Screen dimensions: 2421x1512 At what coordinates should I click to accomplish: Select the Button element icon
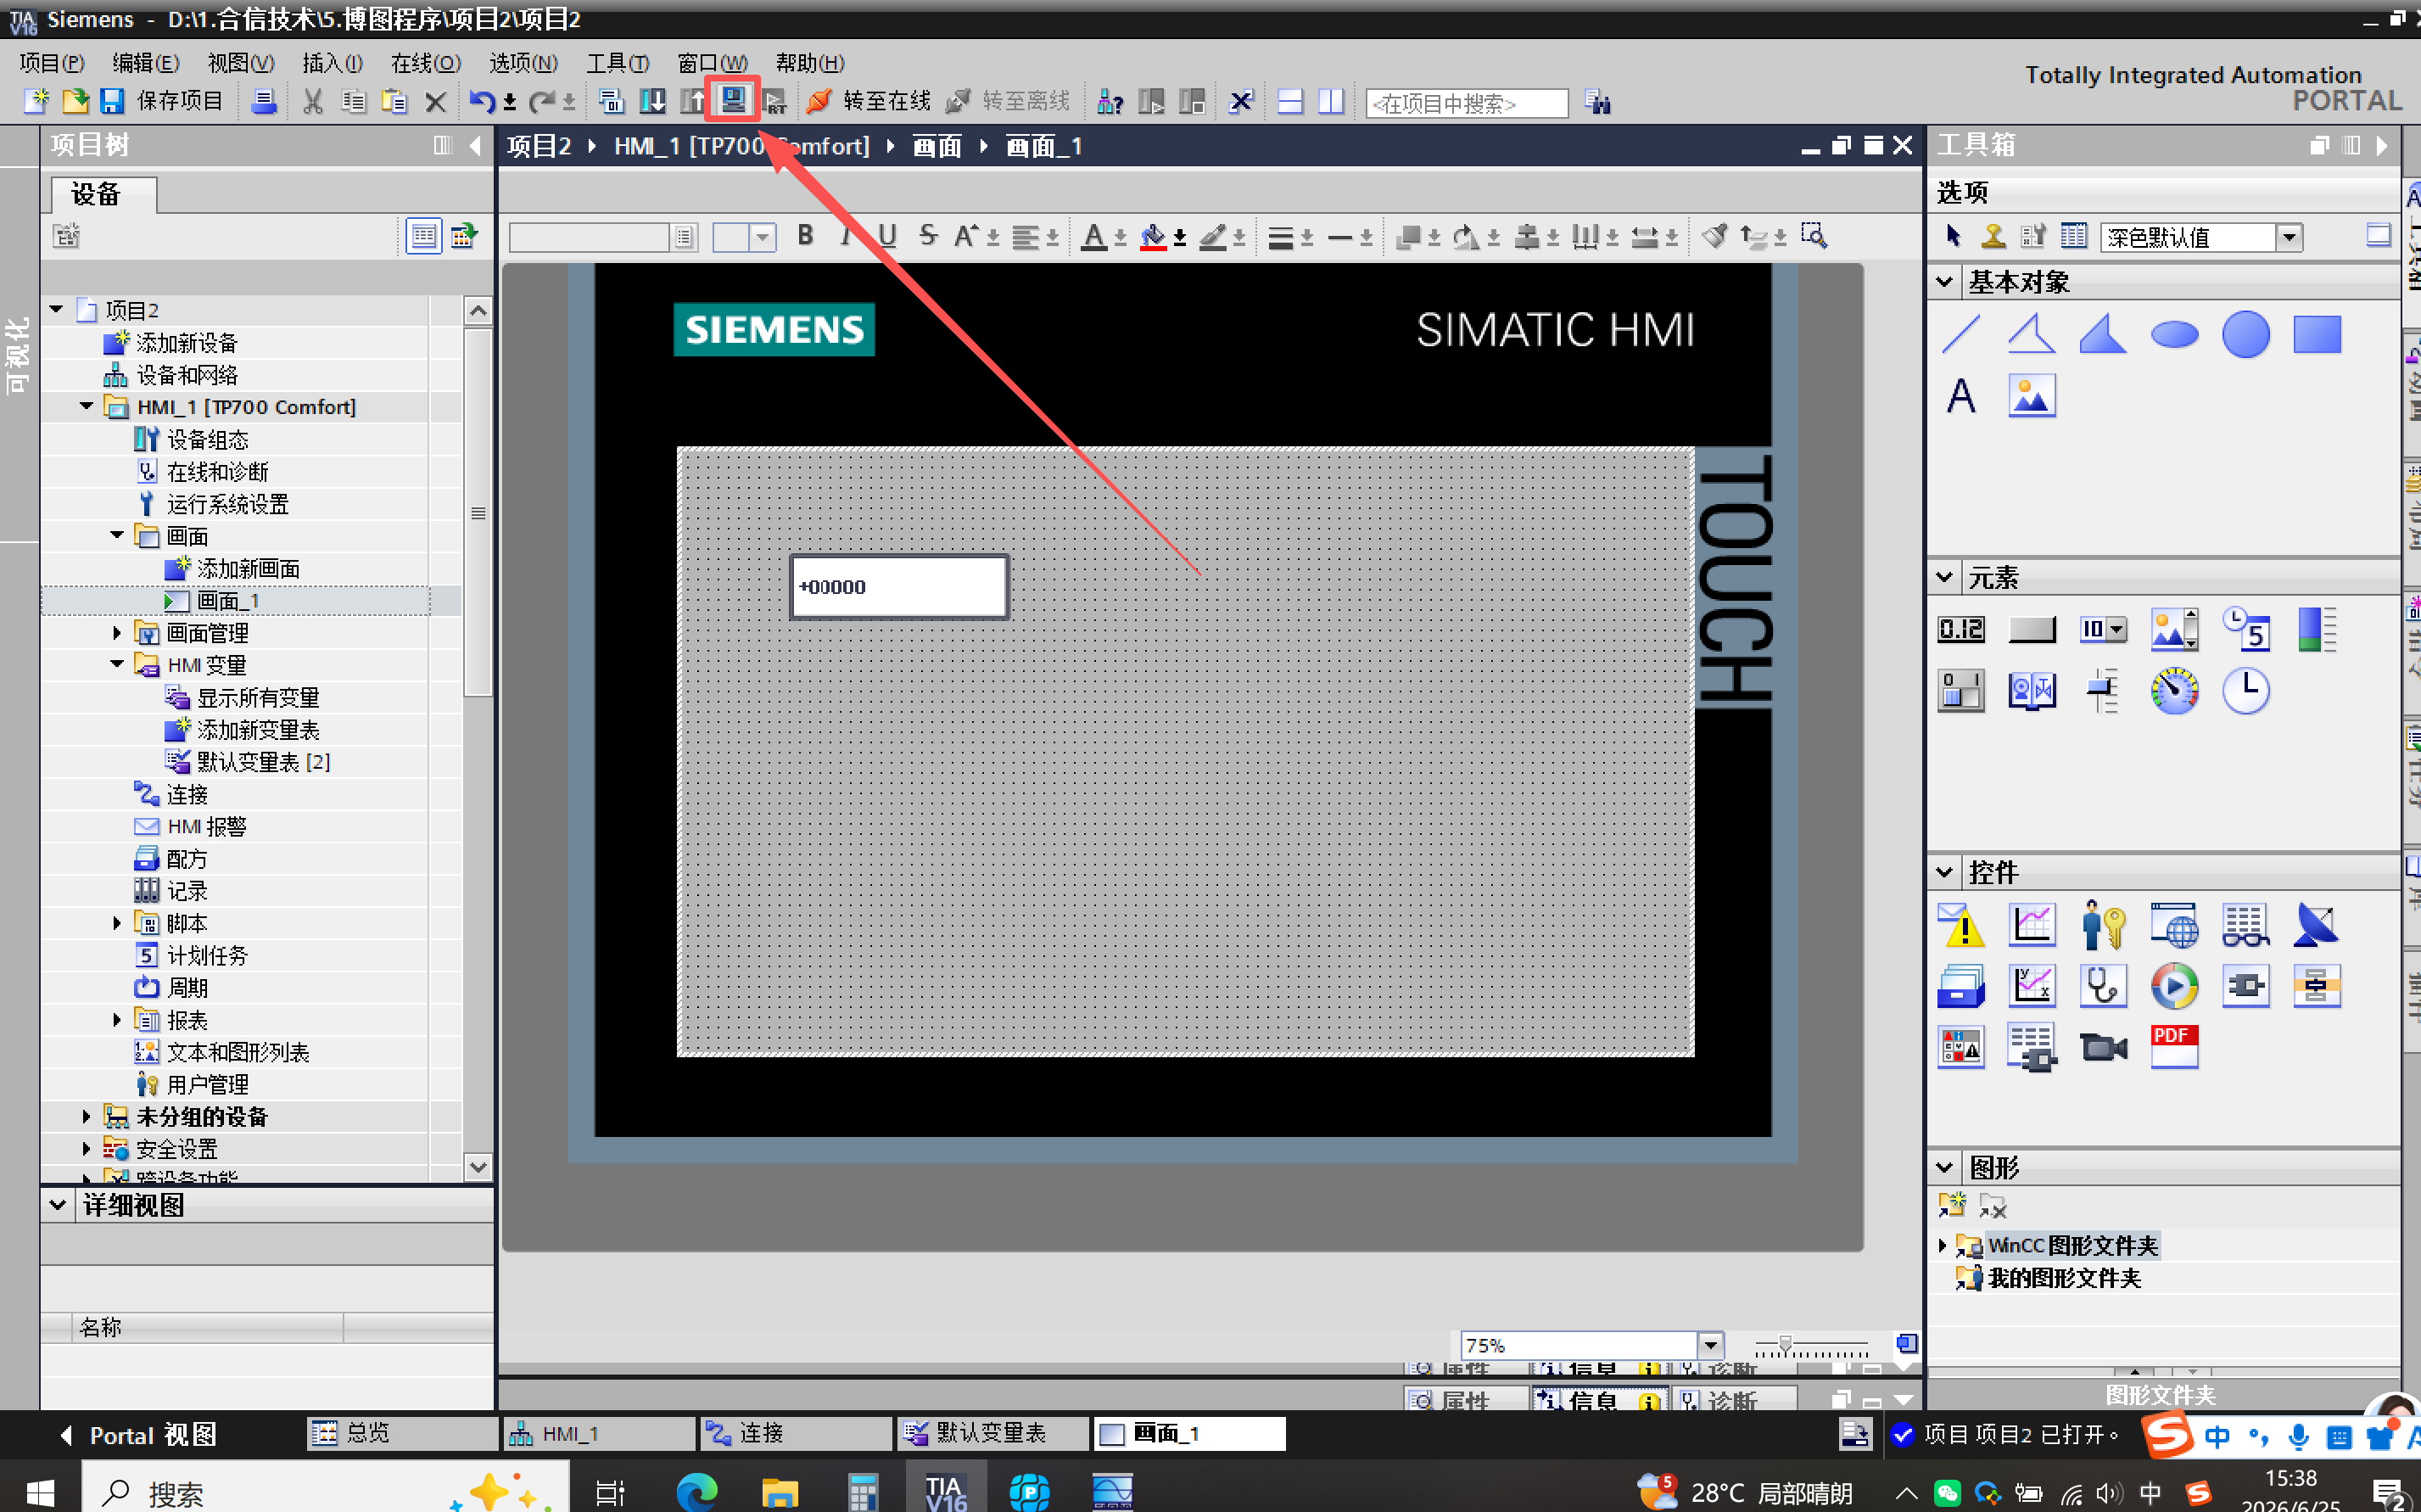[2031, 629]
